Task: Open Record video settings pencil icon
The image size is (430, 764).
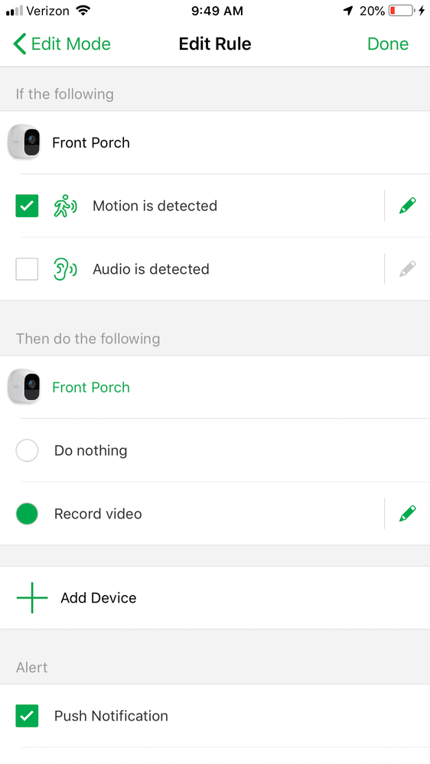Action: pos(408,514)
